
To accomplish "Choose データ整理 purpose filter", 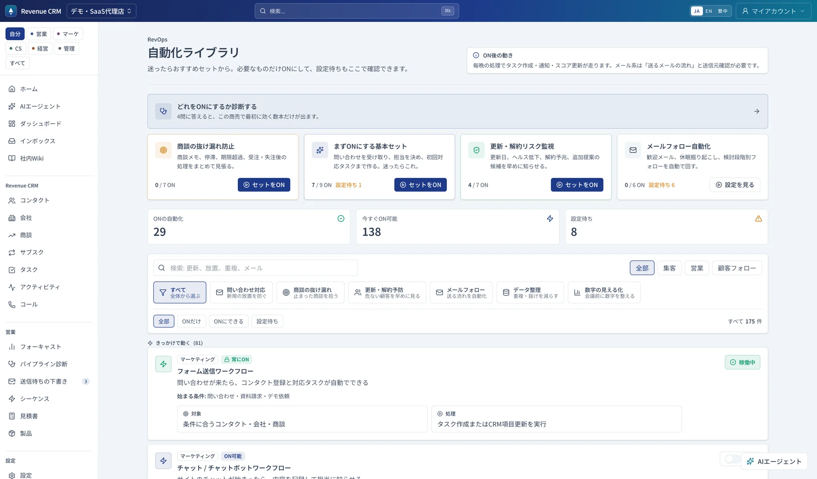I will 530,292.
